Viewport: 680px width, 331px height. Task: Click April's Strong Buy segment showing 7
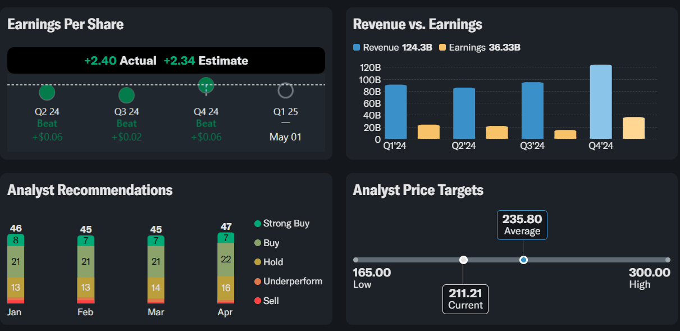click(x=226, y=238)
